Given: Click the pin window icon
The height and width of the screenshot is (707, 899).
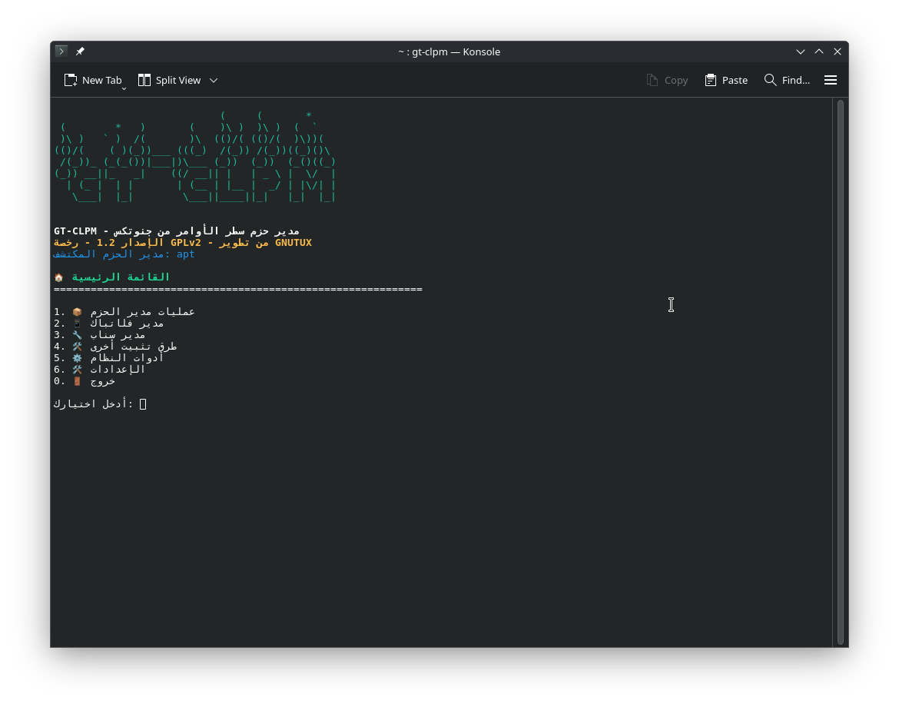Looking at the screenshot, I should coord(80,51).
